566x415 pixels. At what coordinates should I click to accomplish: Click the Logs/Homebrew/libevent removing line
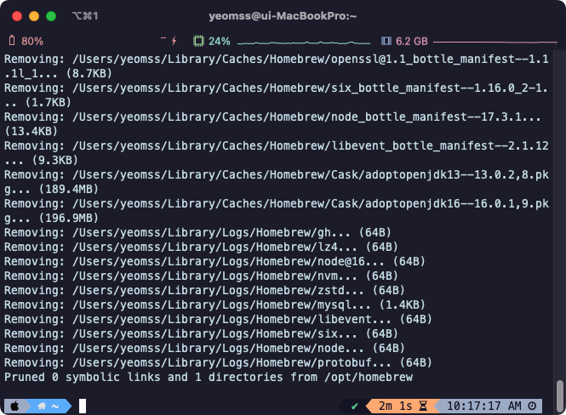(218, 319)
